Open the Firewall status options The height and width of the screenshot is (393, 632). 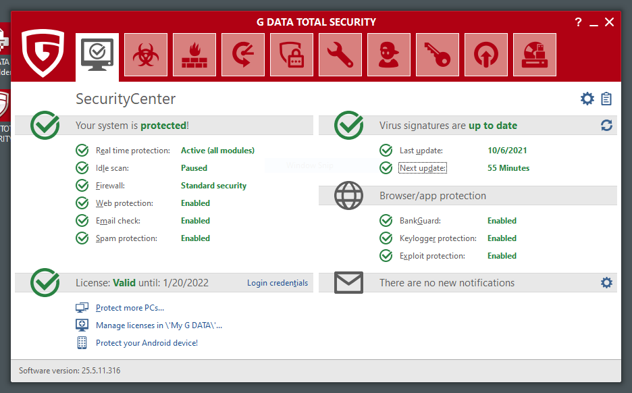pos(110,186)
